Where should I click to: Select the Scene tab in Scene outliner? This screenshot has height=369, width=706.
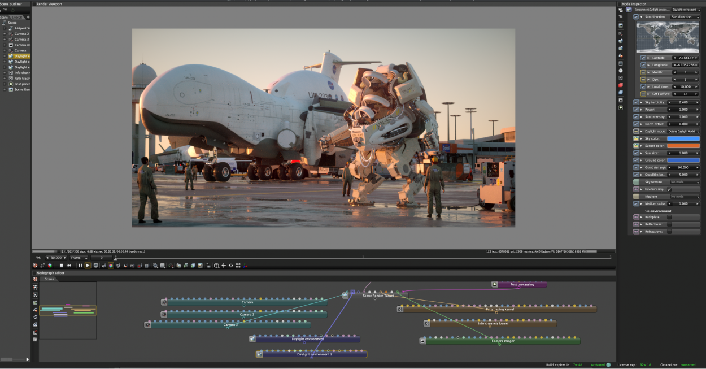pyautogui.click(x=5, y=18)
